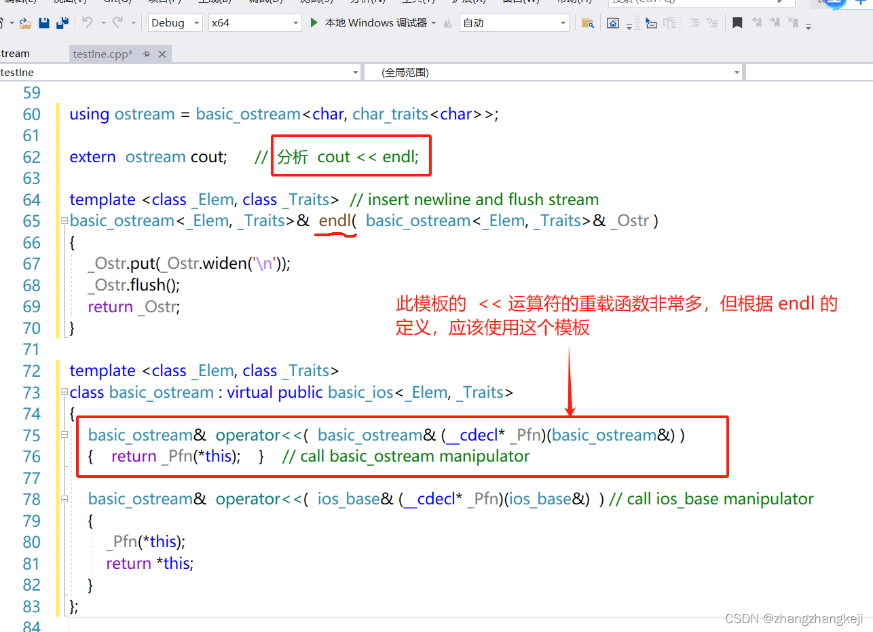Click 'char_traits' on line 60
This screenshot has width=873, height=632.
pyautogui.click(x=390, y=114)
